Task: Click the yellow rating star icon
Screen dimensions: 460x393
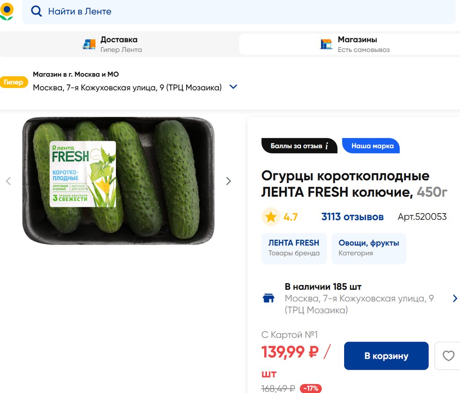Action: [270, 217]
